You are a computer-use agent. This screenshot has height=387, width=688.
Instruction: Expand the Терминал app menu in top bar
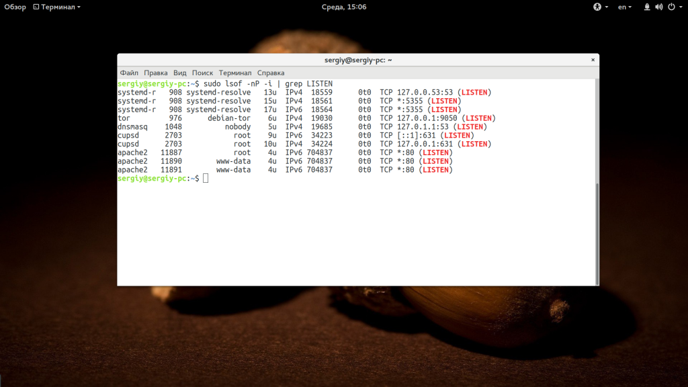point(56,7)
